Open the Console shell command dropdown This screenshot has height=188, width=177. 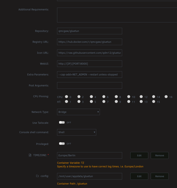(x=77, y=132)
